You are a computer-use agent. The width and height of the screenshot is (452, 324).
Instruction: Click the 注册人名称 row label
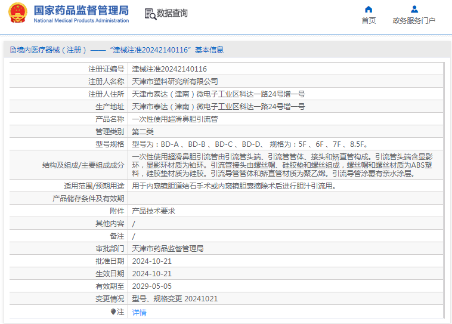pyautogui.click(x=106, y=82)
